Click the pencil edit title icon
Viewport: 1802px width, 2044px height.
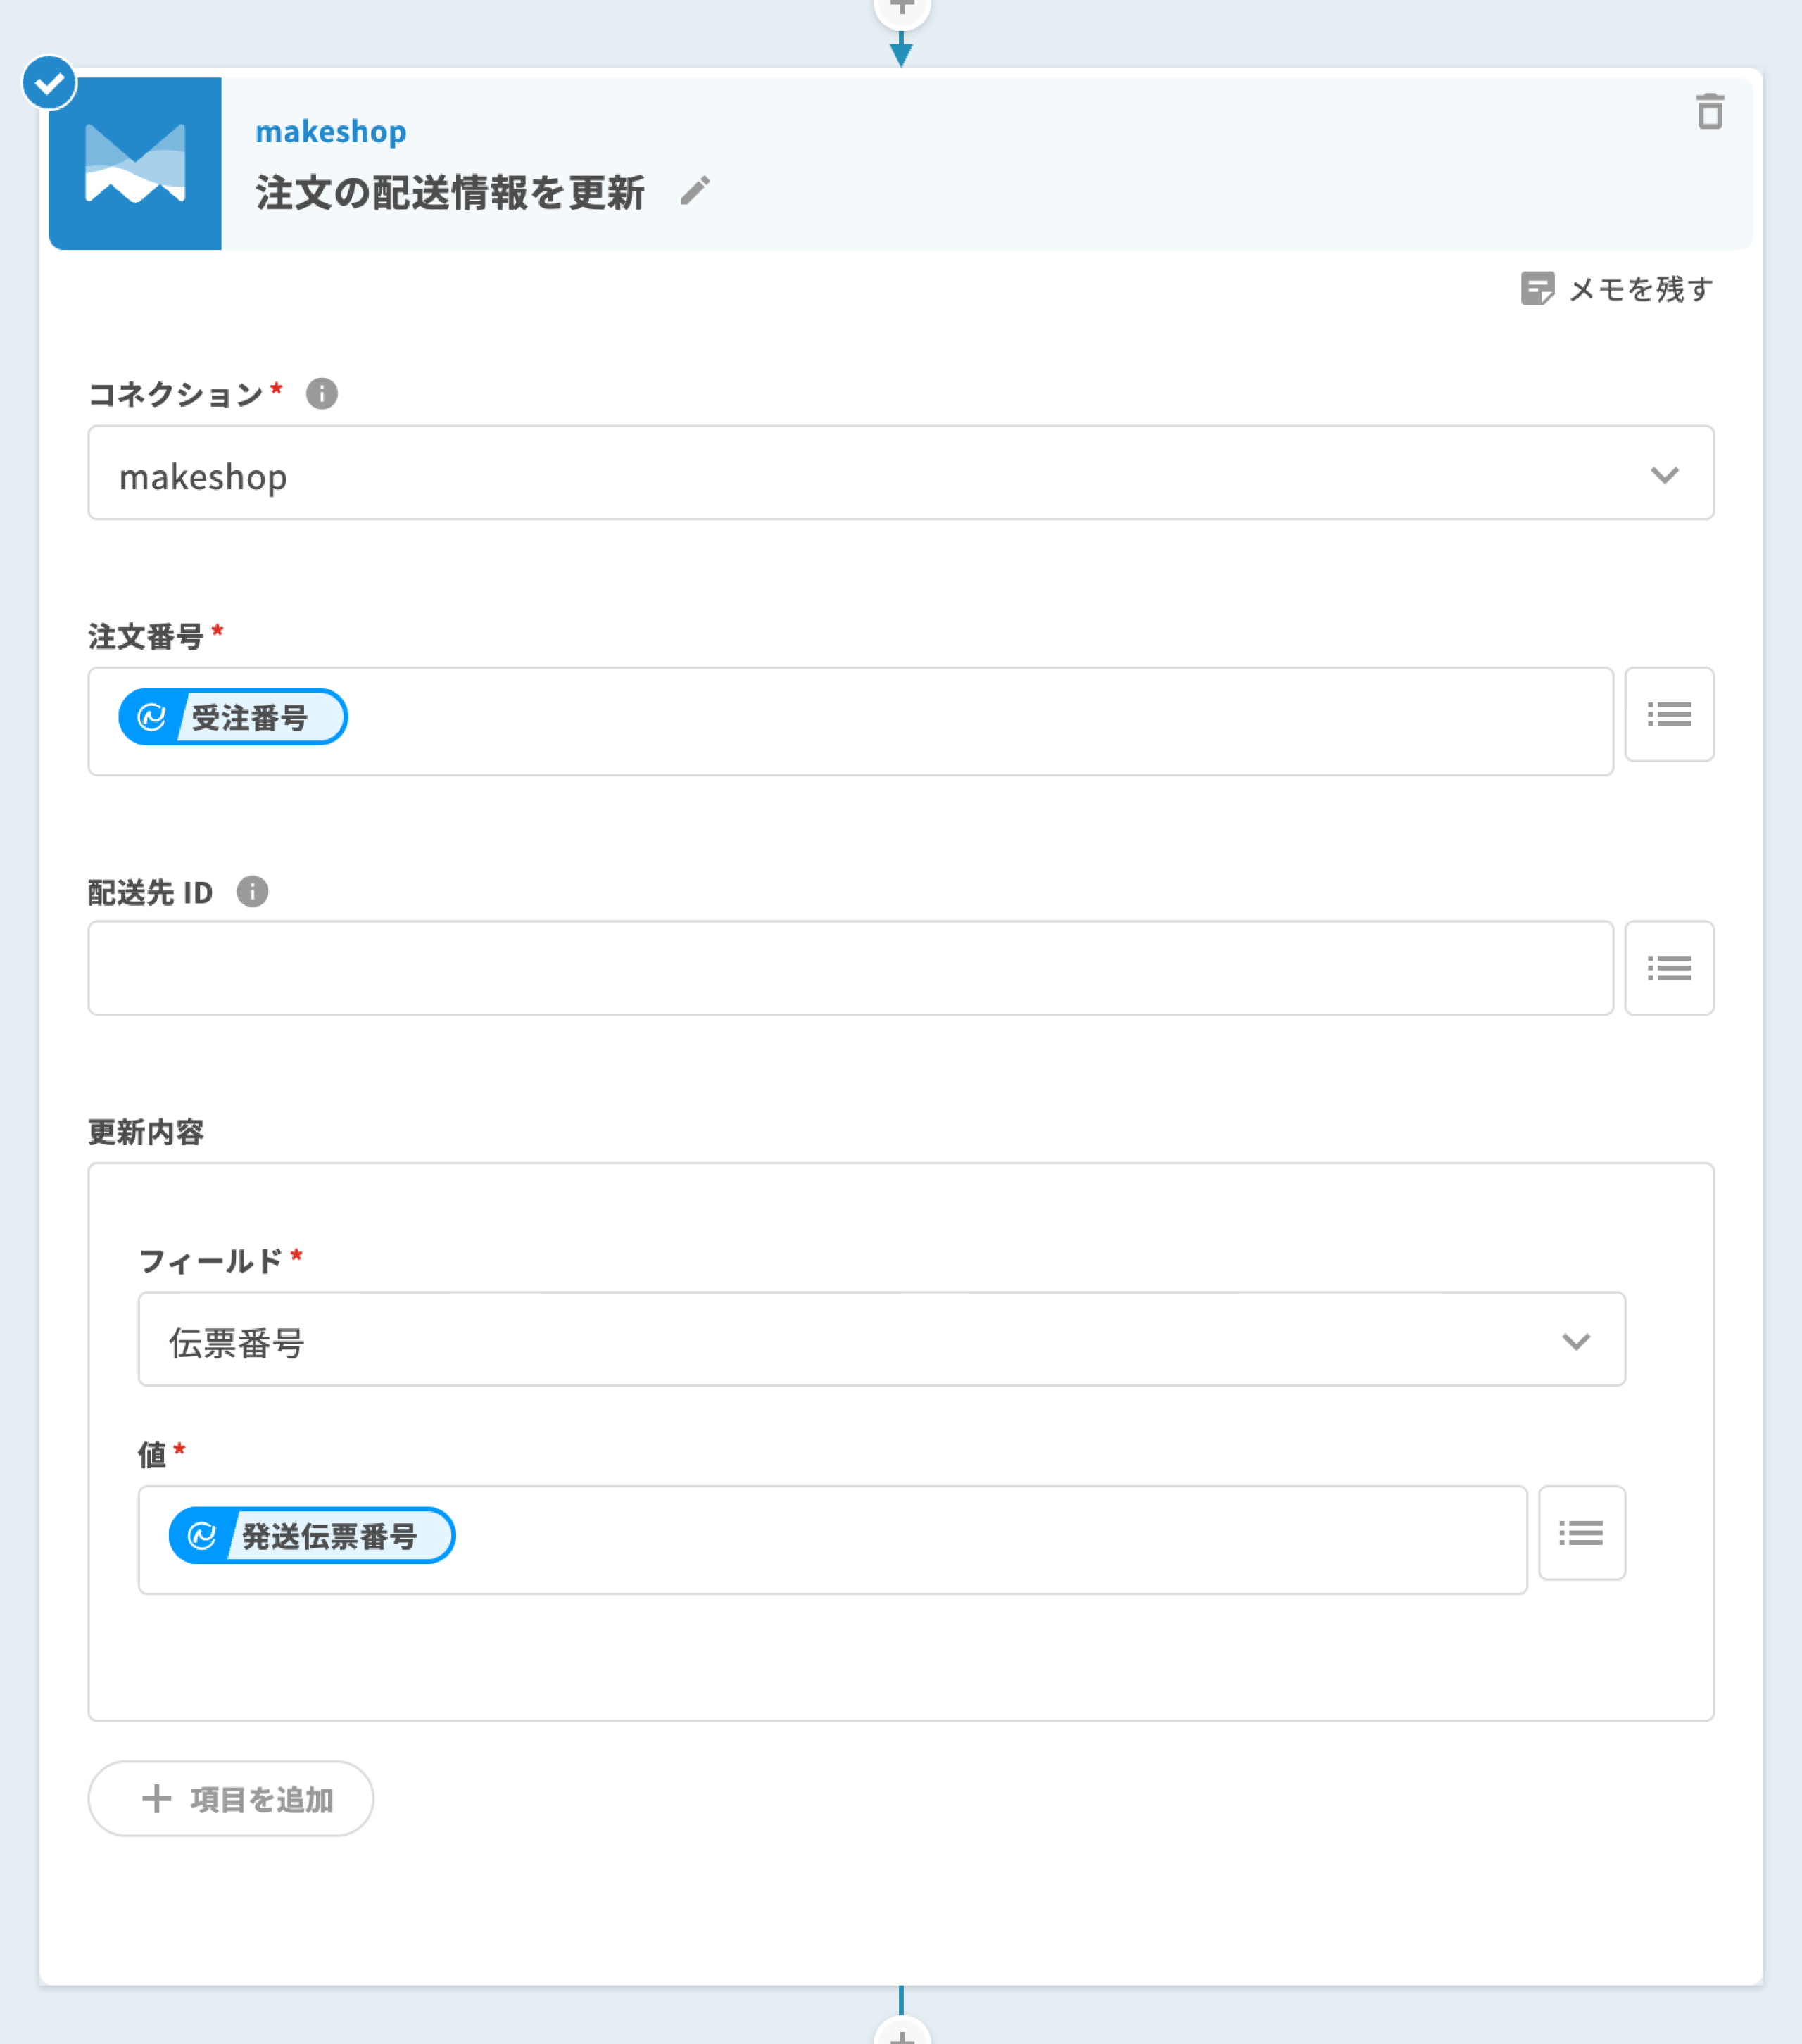(x=695, y=190)
